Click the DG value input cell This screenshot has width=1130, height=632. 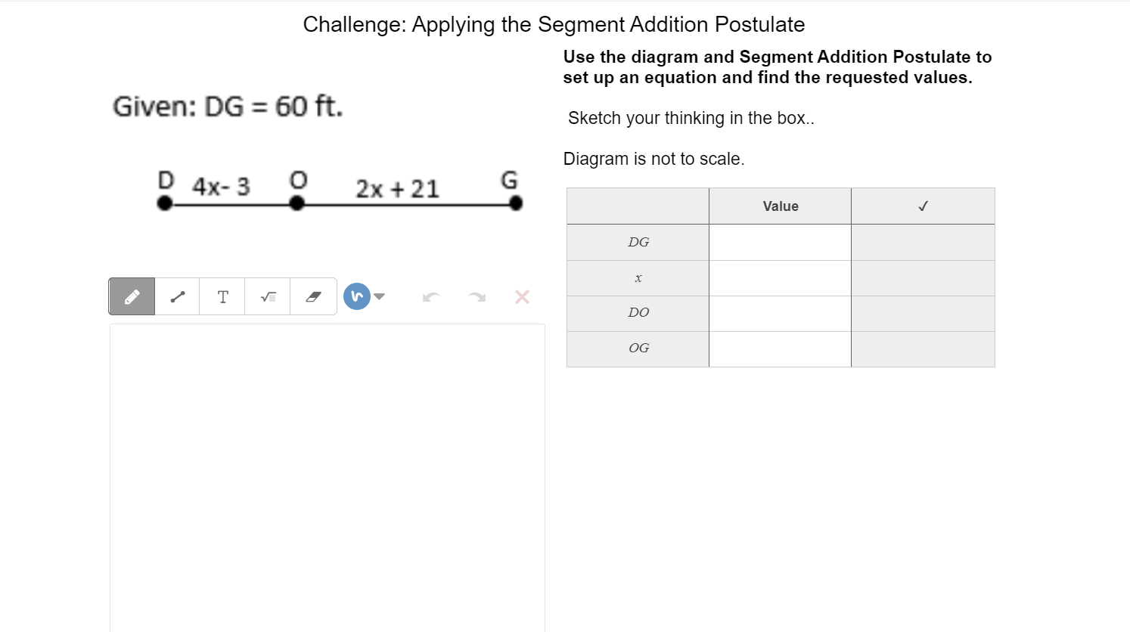780,242
